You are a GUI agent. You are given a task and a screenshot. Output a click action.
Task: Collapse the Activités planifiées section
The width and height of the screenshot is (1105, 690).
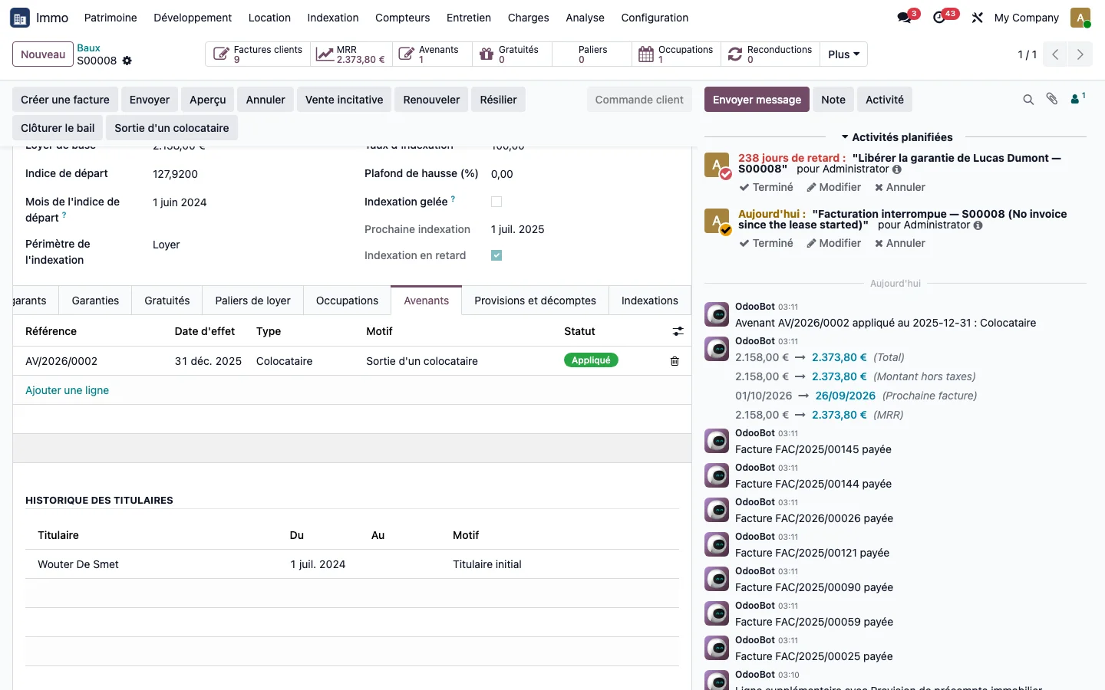[896, 137]
